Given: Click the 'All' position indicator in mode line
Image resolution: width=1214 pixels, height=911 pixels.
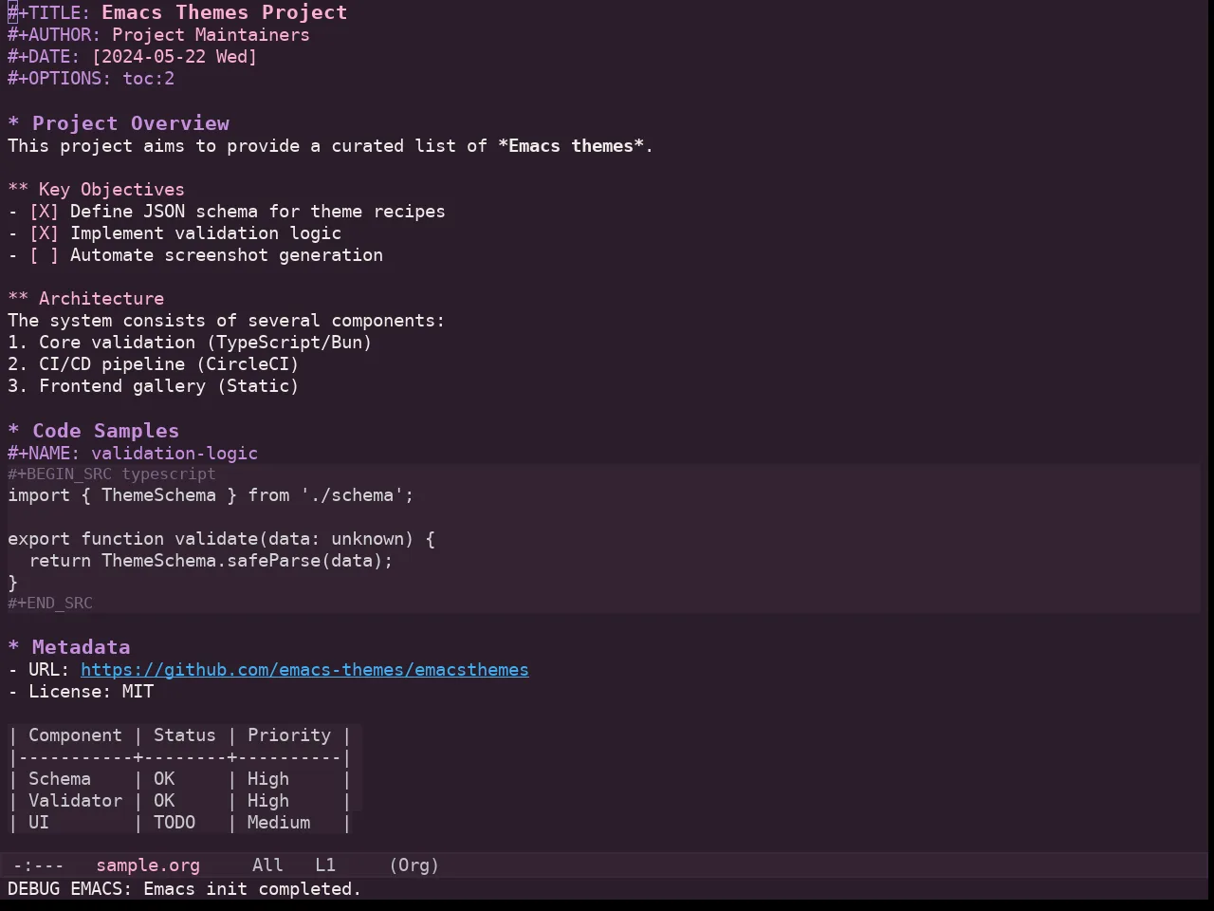Looking at the screenshot, I should pos(267,865).
